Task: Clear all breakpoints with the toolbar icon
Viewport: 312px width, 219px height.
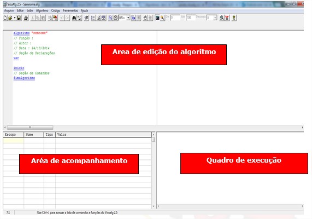Action: tap(150, 18)
